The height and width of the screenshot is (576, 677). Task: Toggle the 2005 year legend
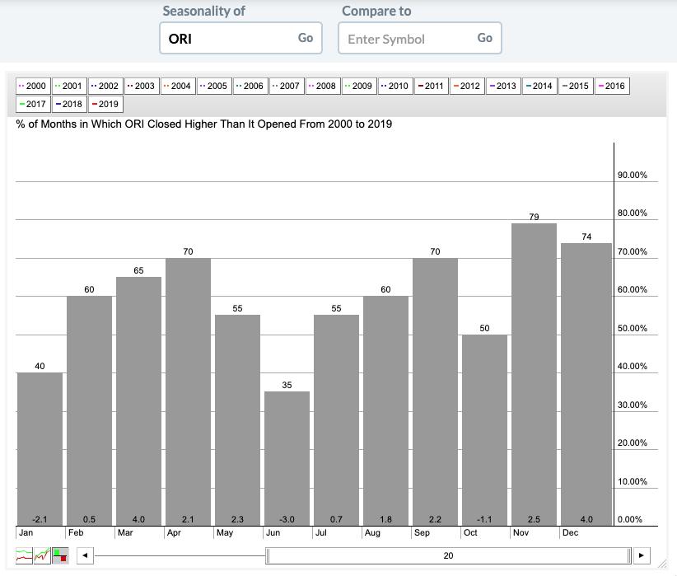tap(215, 86)
